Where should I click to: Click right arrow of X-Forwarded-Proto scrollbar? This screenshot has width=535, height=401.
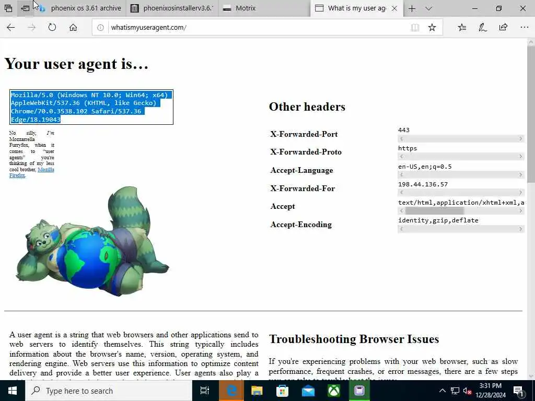pos(521,157)
